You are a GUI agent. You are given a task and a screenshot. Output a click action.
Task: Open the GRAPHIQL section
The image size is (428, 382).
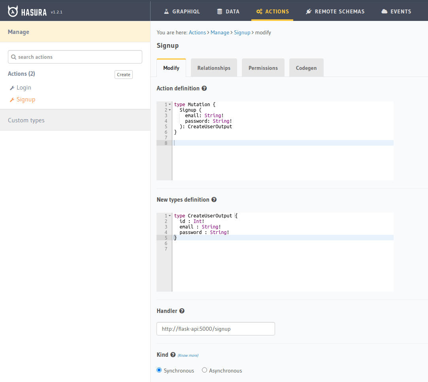pyautogui.click(x=182, y=11)
